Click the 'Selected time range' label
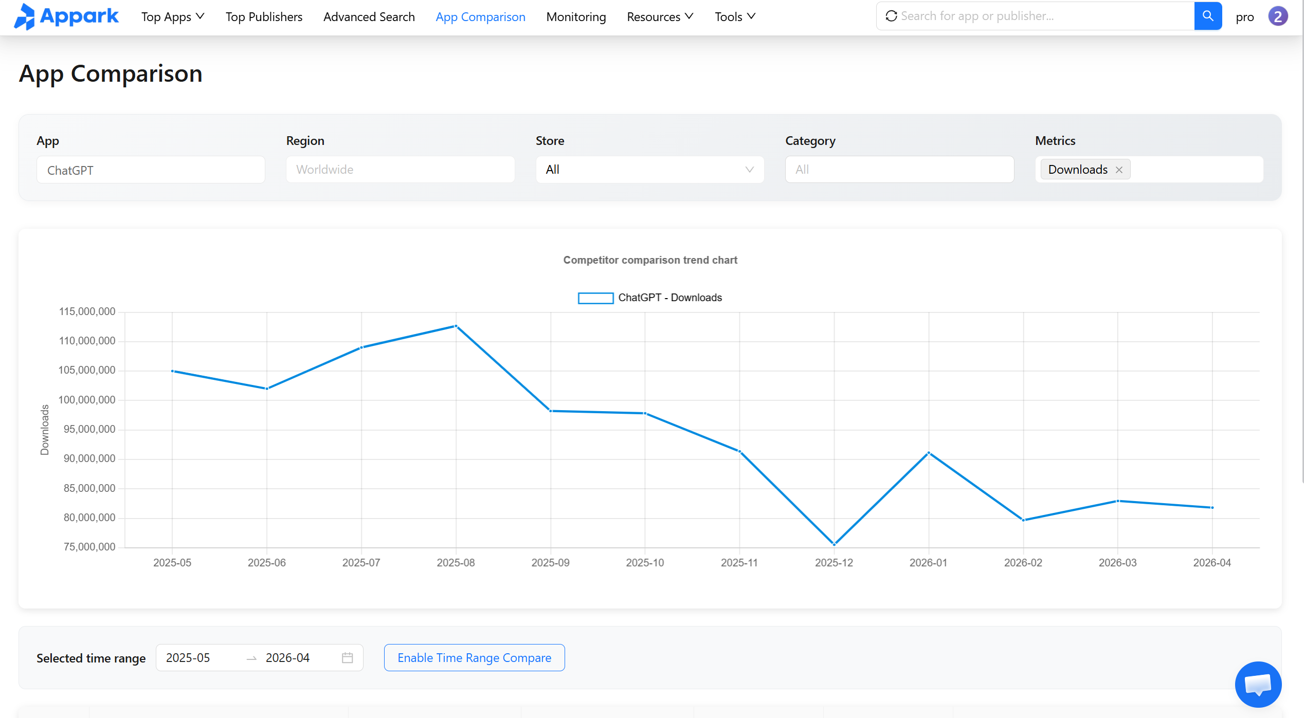The height and width of the screenshot is (718, 1304). pos(91,658)
